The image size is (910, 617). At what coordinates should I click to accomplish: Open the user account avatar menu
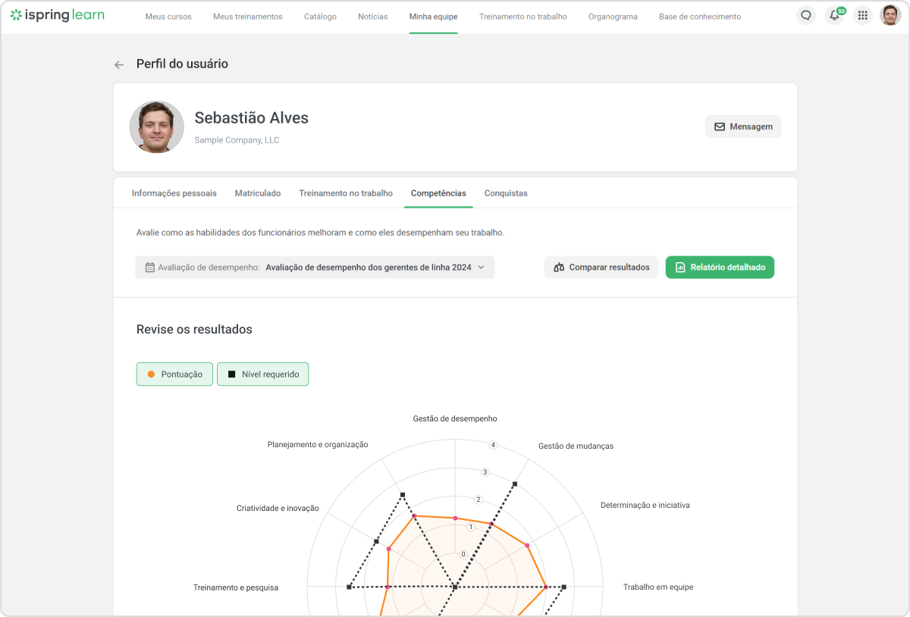[x=890, y=15]
